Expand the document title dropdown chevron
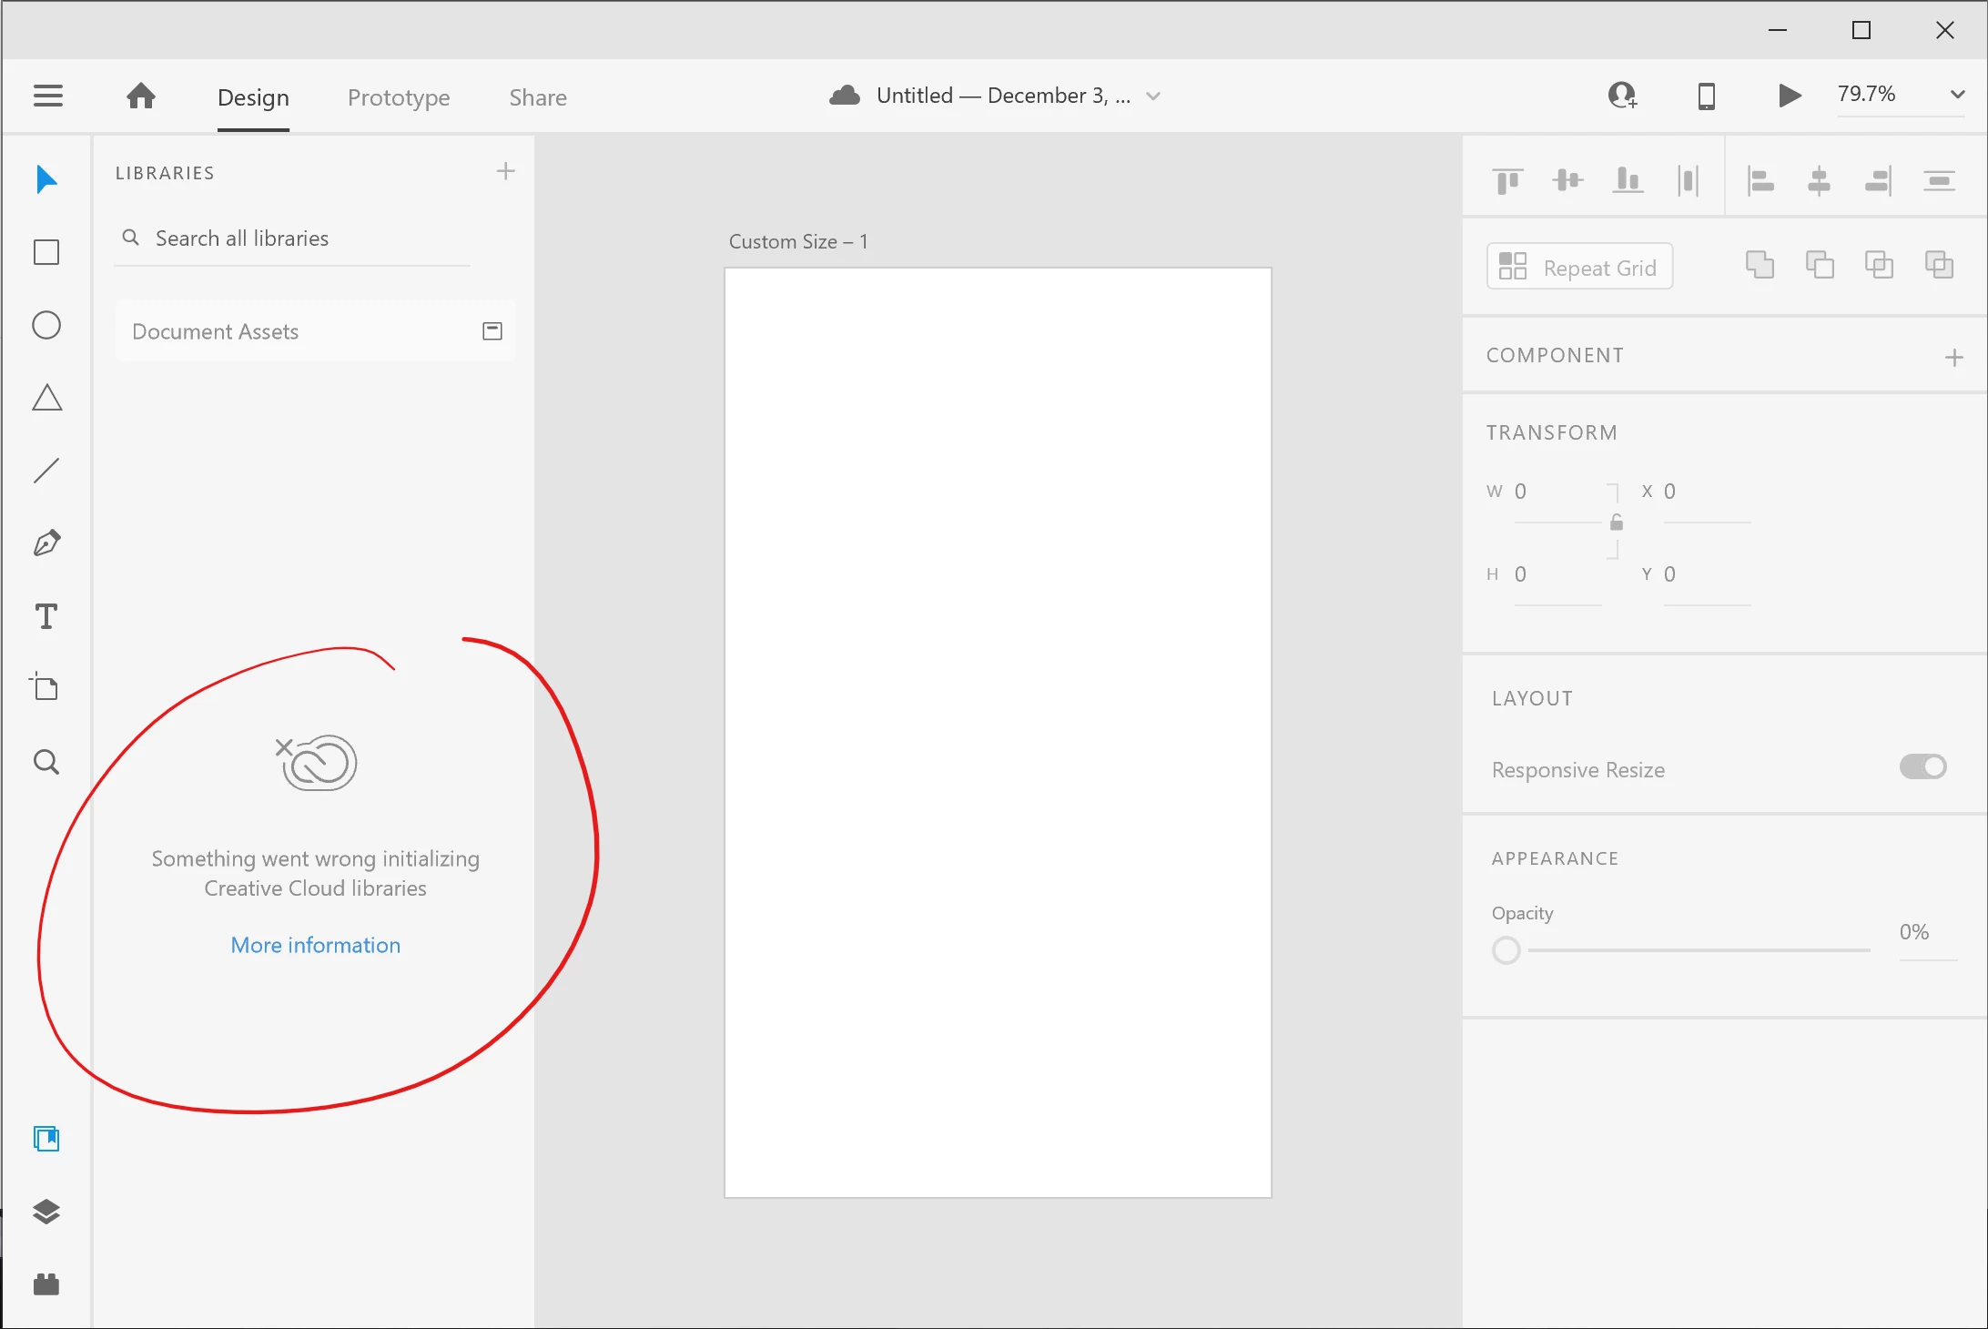 click(1153, 96)
